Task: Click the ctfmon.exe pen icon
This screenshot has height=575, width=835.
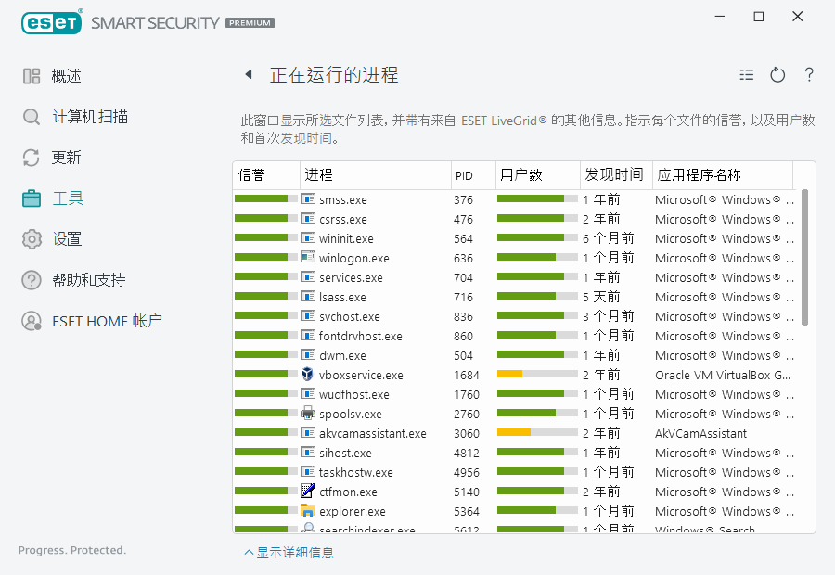Action: pyautogui.click(x=308, y=492)
